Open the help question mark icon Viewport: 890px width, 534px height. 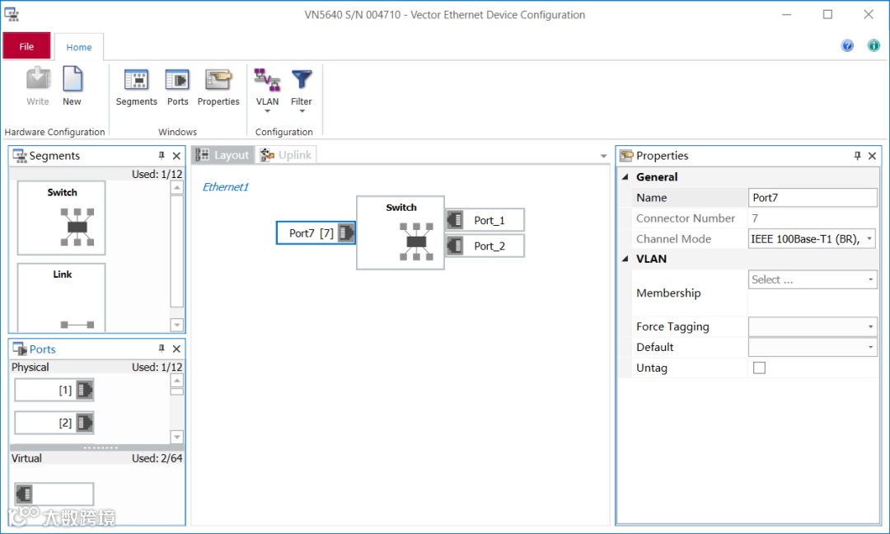[x=847, y=45]
